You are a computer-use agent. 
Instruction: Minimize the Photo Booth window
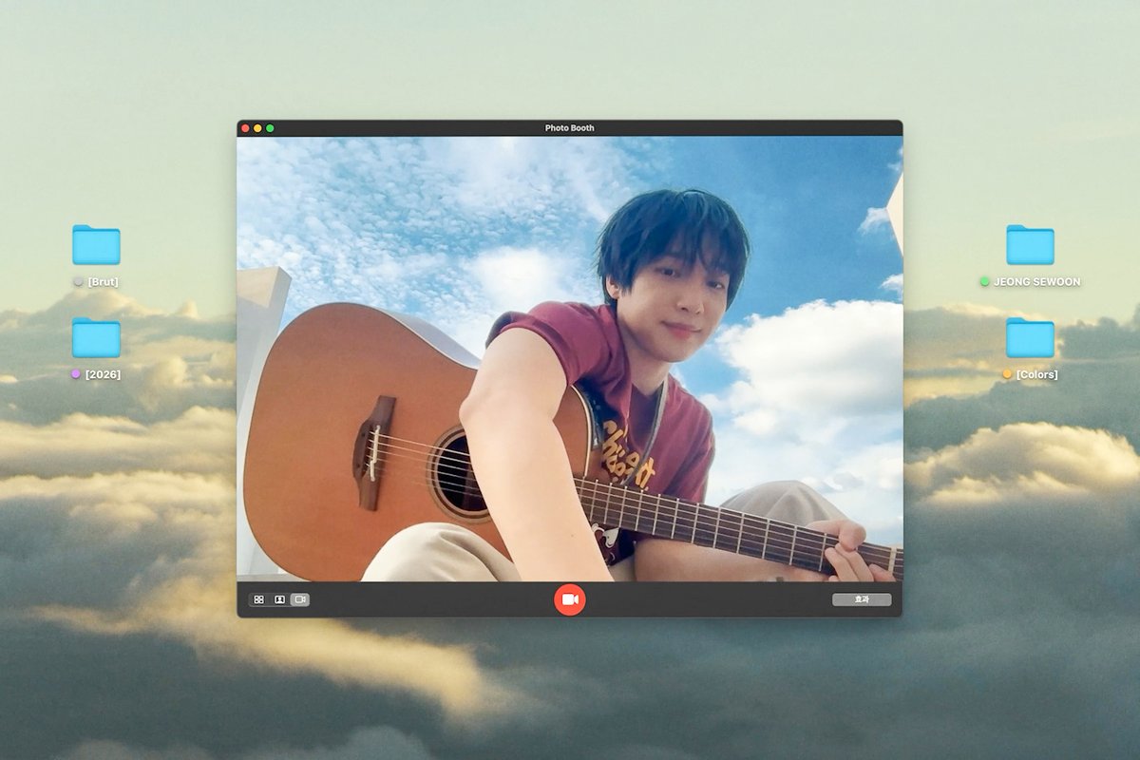pyautogui.click(x=257, y=128)
